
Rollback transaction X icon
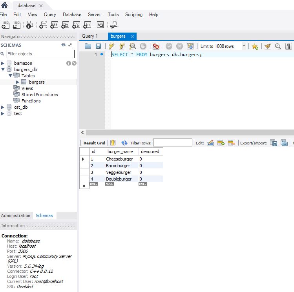coord(179,46)
